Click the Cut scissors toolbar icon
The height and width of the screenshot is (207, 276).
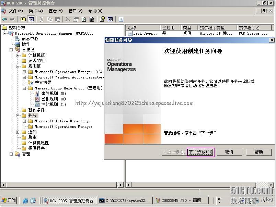pyautogui.click(x=41, y=19)
